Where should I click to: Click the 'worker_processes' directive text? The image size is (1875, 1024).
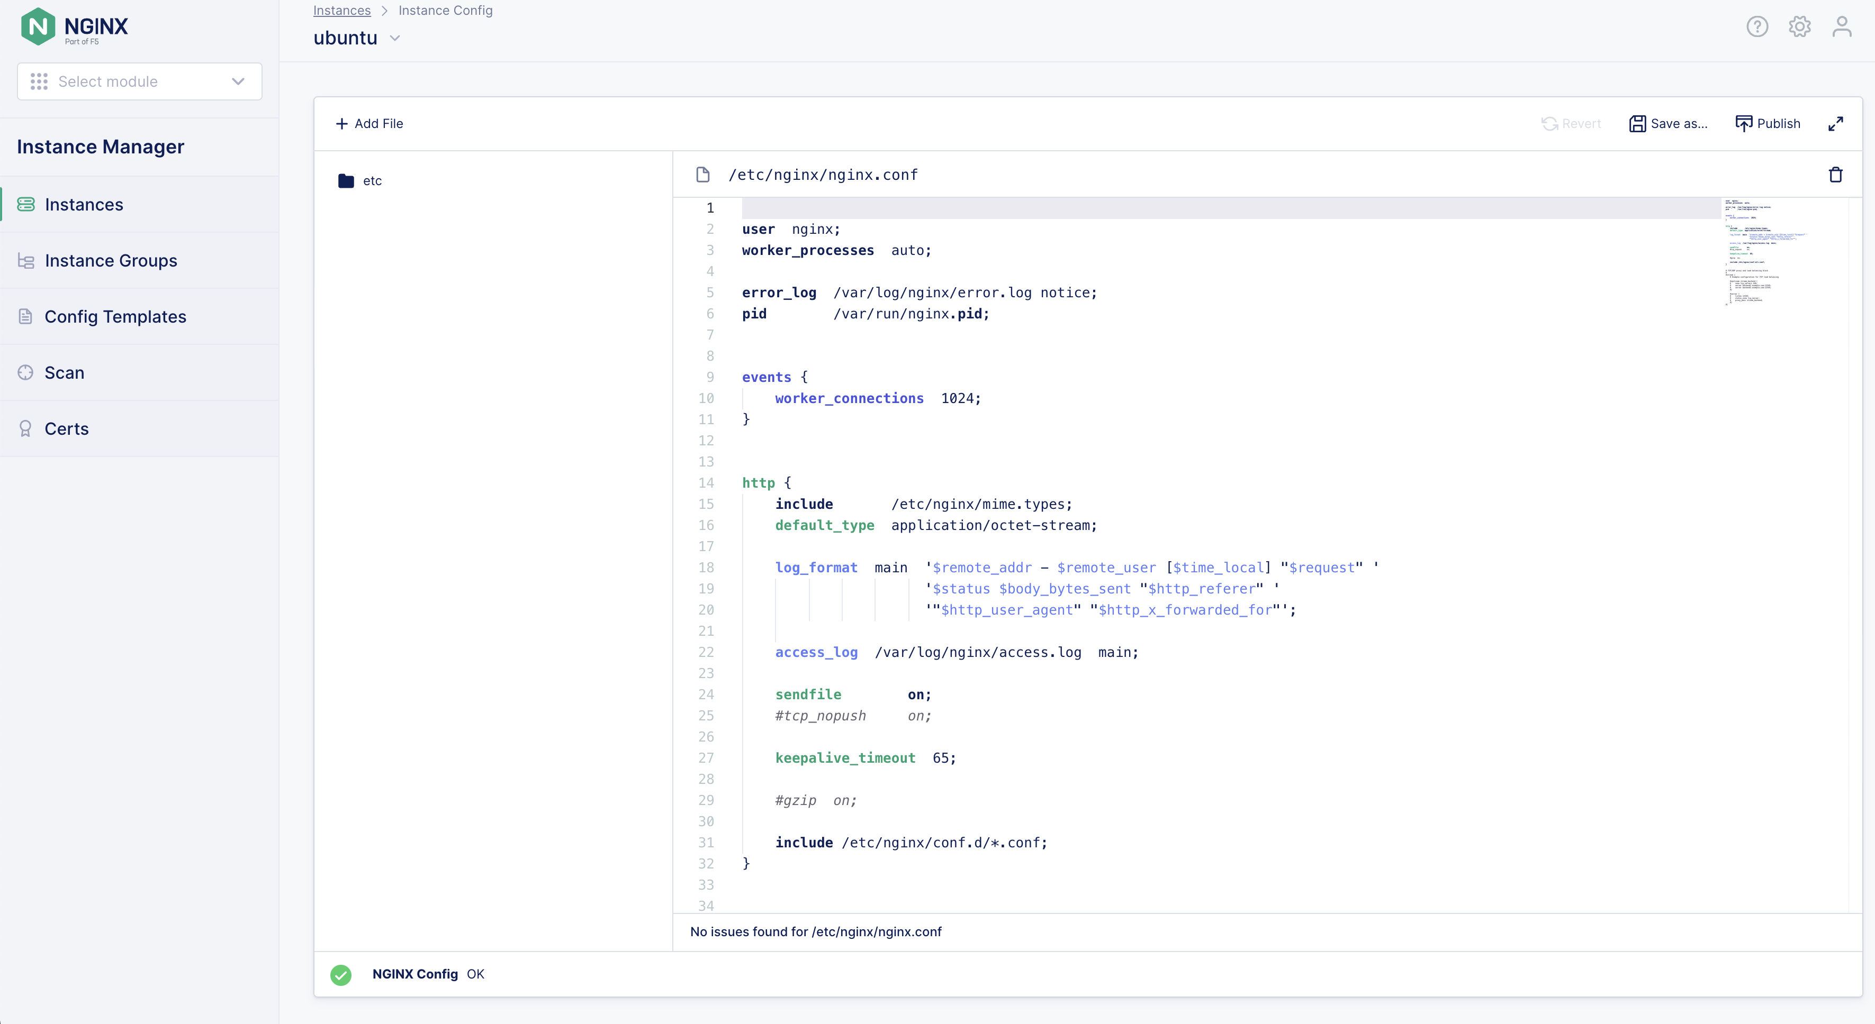point(808,250)
